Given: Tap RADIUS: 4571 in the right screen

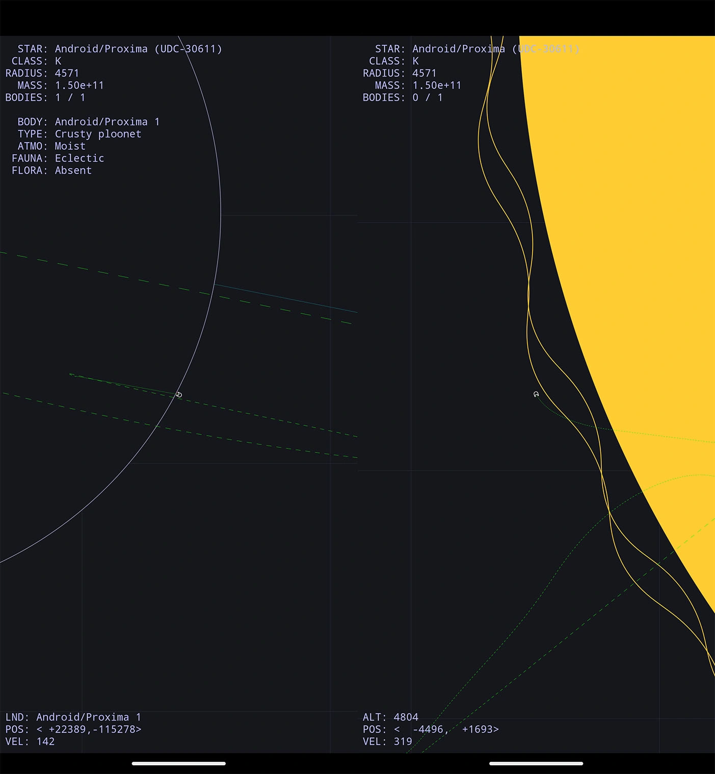Looking at the screenshot, I should click(400, 73).
